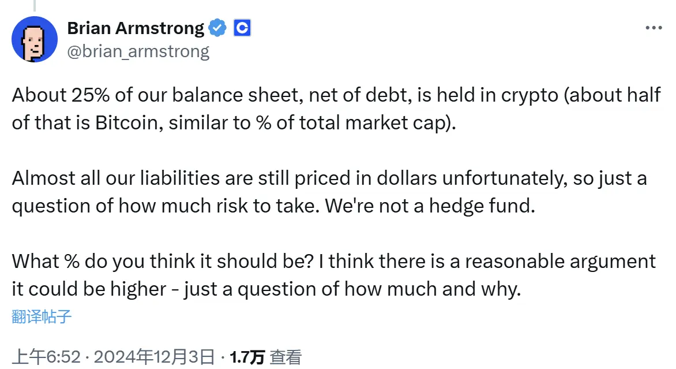This screenshot has width=676, height=369.
Task: Open profile via the Brian Armstrong name
Action: click(x=136, y=28)
